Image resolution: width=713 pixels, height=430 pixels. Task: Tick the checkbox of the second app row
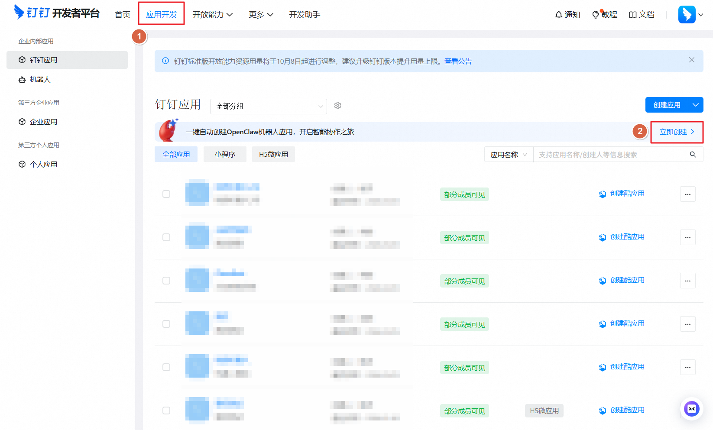coord(166,237)
